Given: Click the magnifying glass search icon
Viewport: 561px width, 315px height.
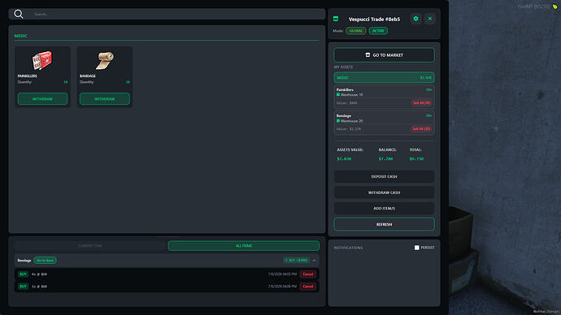Looking at the screenshot, I should coord(19,14).
